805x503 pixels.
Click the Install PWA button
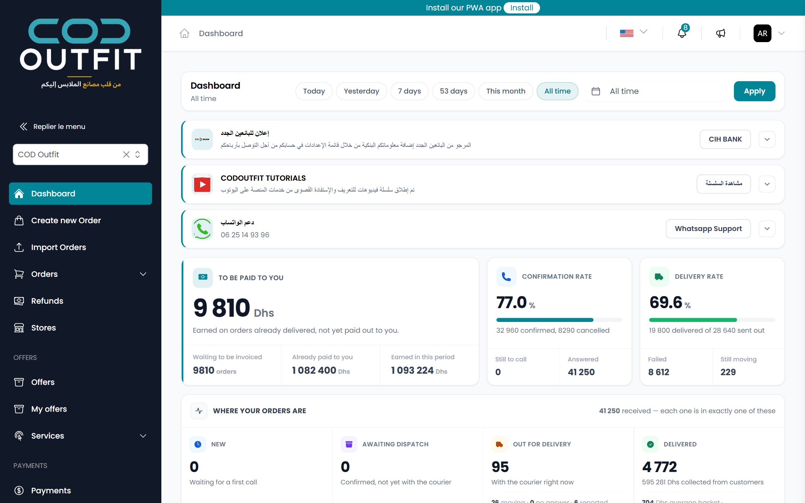pos(521,8)
